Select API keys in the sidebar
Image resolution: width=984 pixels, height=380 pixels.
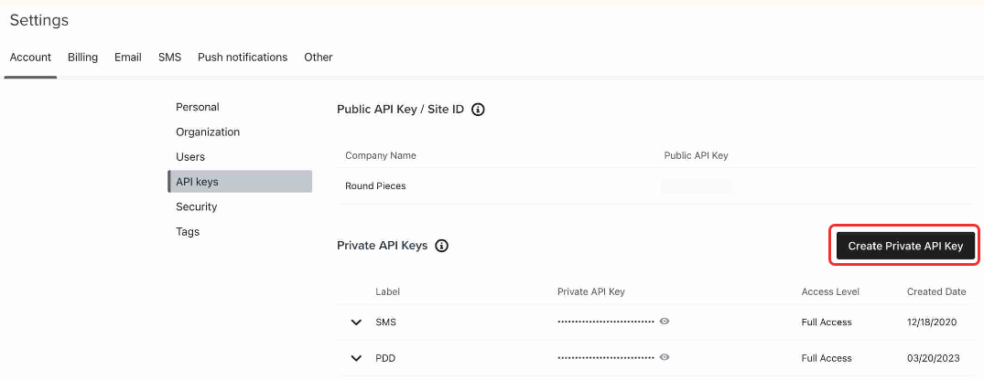(x=240, y=182)
